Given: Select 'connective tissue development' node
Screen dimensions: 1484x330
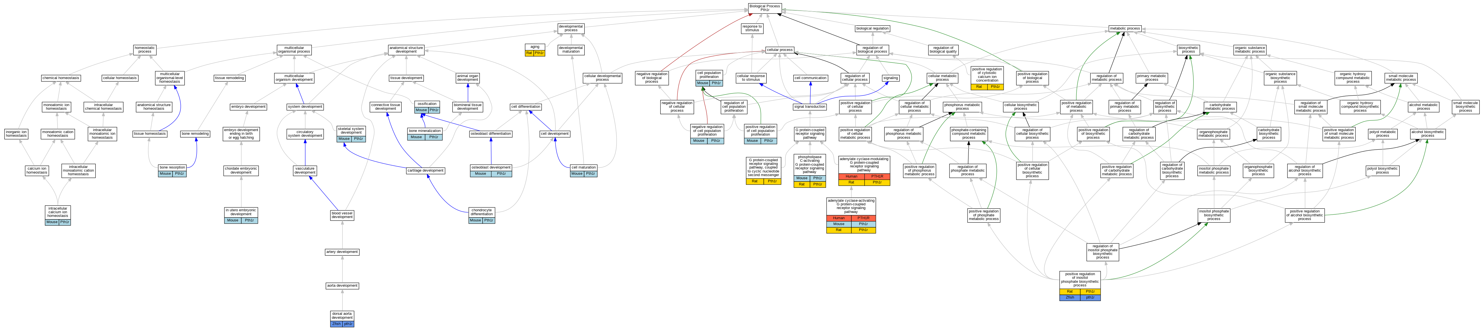Looking at the screenshot, I should (x=385, y=106).
